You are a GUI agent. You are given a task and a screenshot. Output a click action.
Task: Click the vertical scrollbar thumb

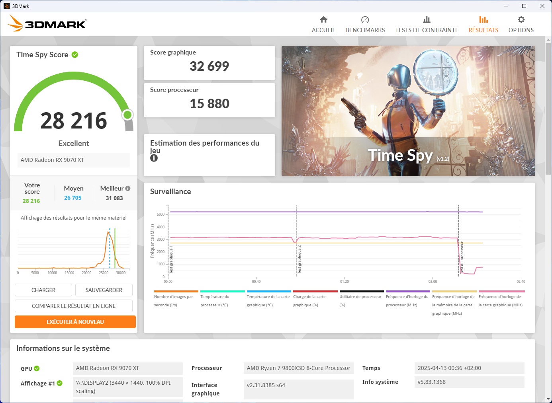(548, 109)
